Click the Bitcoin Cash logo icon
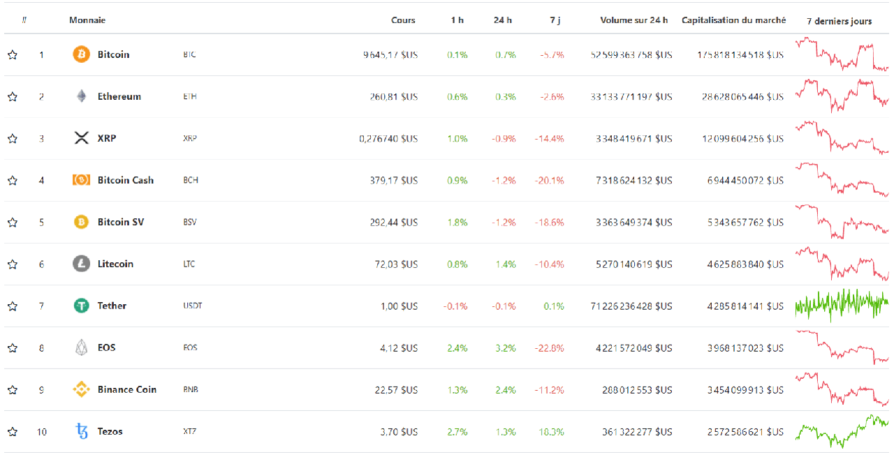The height and width of the screenshot is (457, 894). click(x=82, y=180)
